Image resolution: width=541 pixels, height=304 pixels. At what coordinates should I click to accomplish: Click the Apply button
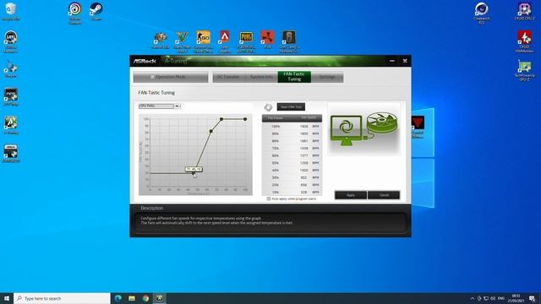click(351, 195)
